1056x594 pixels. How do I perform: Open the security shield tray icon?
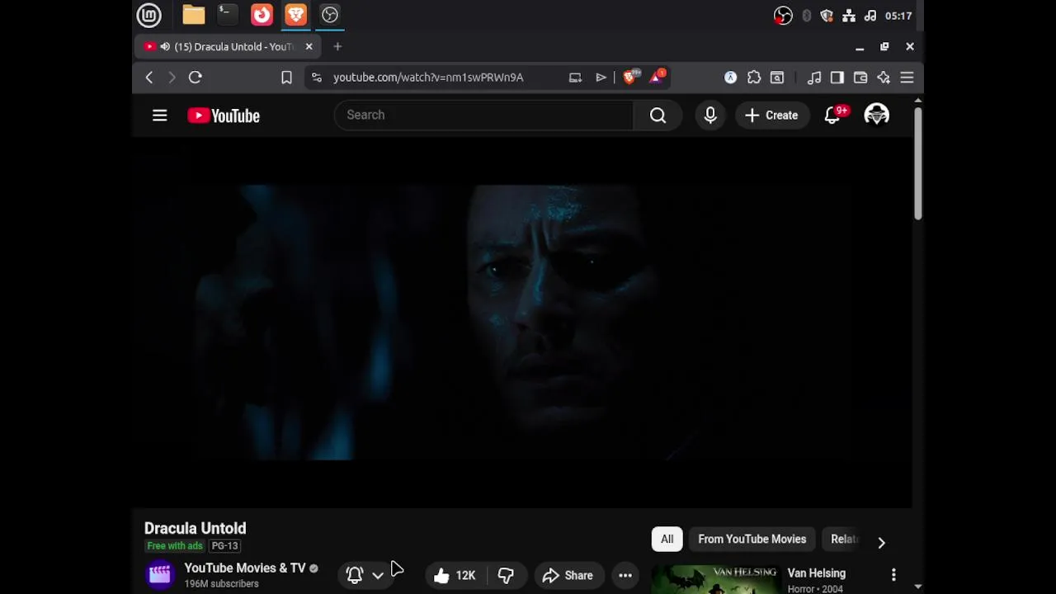tap(827, 16)
